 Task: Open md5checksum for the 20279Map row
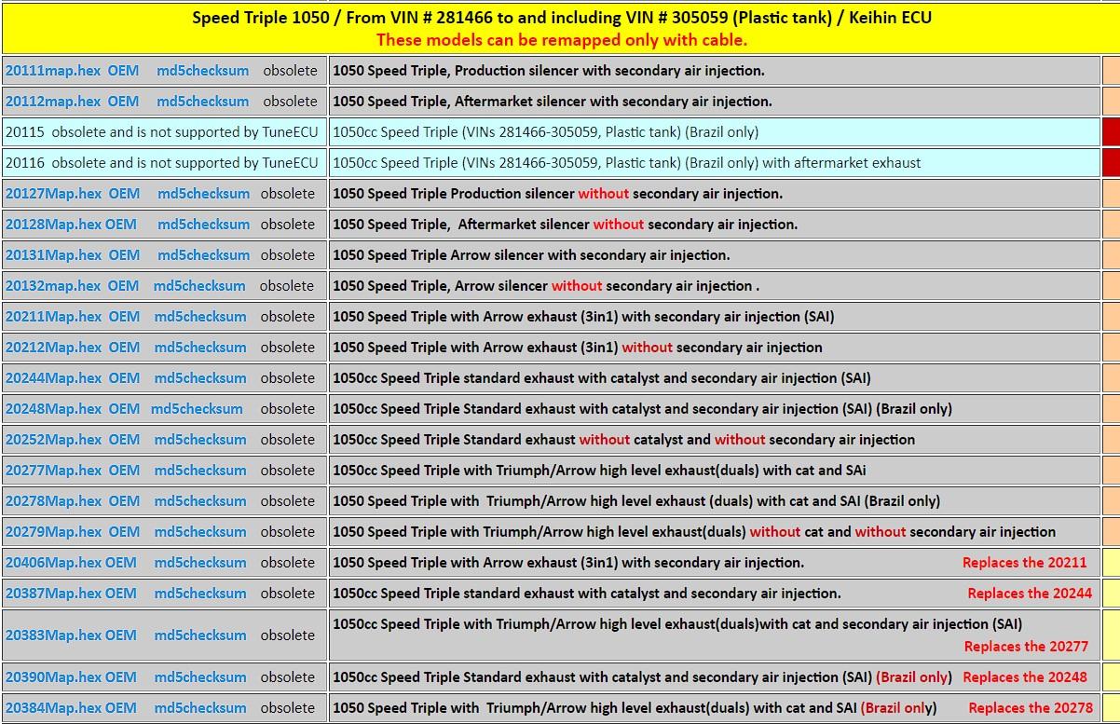200,531
